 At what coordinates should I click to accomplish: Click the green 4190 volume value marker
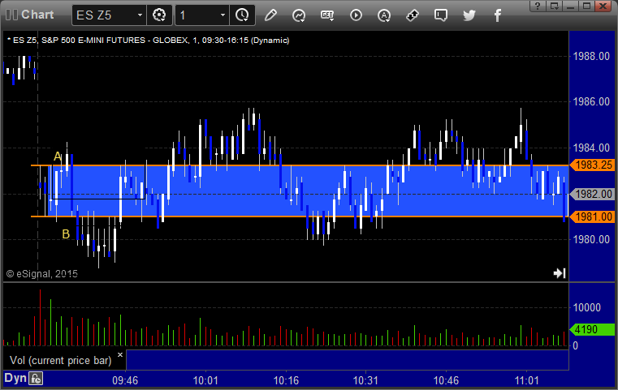(592, 329)
